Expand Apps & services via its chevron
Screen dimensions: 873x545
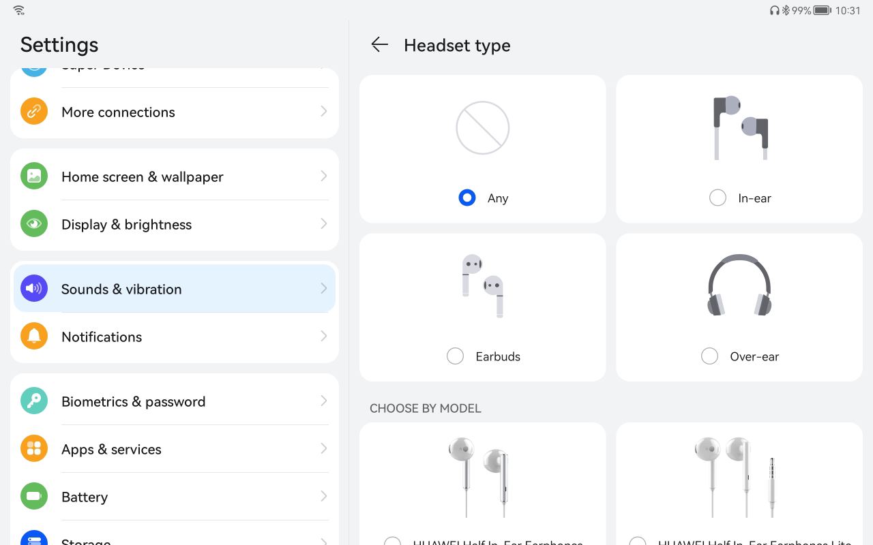pyautogui.click(x=324, y=448)
